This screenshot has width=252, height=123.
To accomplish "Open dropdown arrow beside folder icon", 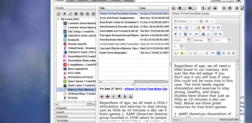I will 195,8.
